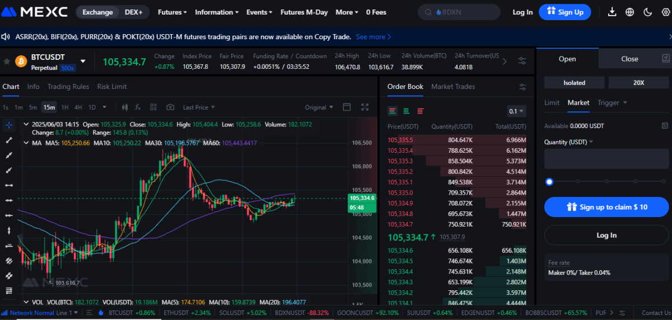Click the quantity percentage slider handle
This screenshot has width=672, height=320.
549,181
